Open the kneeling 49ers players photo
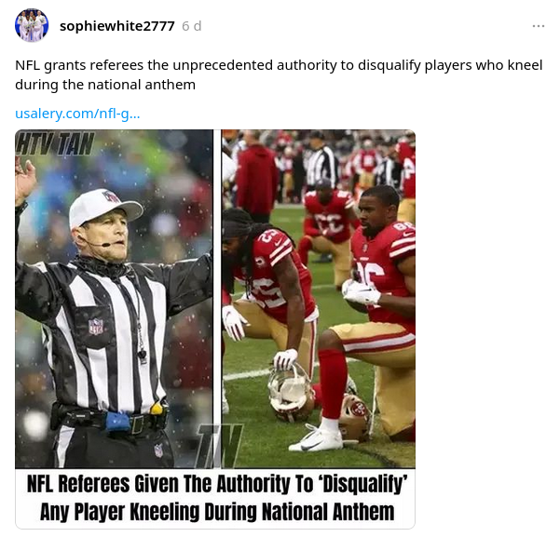This screenshot has height=537, width=560. [x=319, y=299]
